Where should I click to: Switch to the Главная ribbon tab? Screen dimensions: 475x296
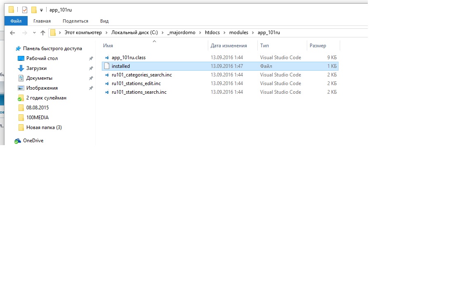tap(42, 21)
